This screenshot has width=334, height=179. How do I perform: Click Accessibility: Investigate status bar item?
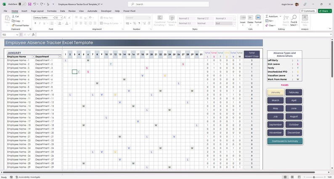coord(28,177)
